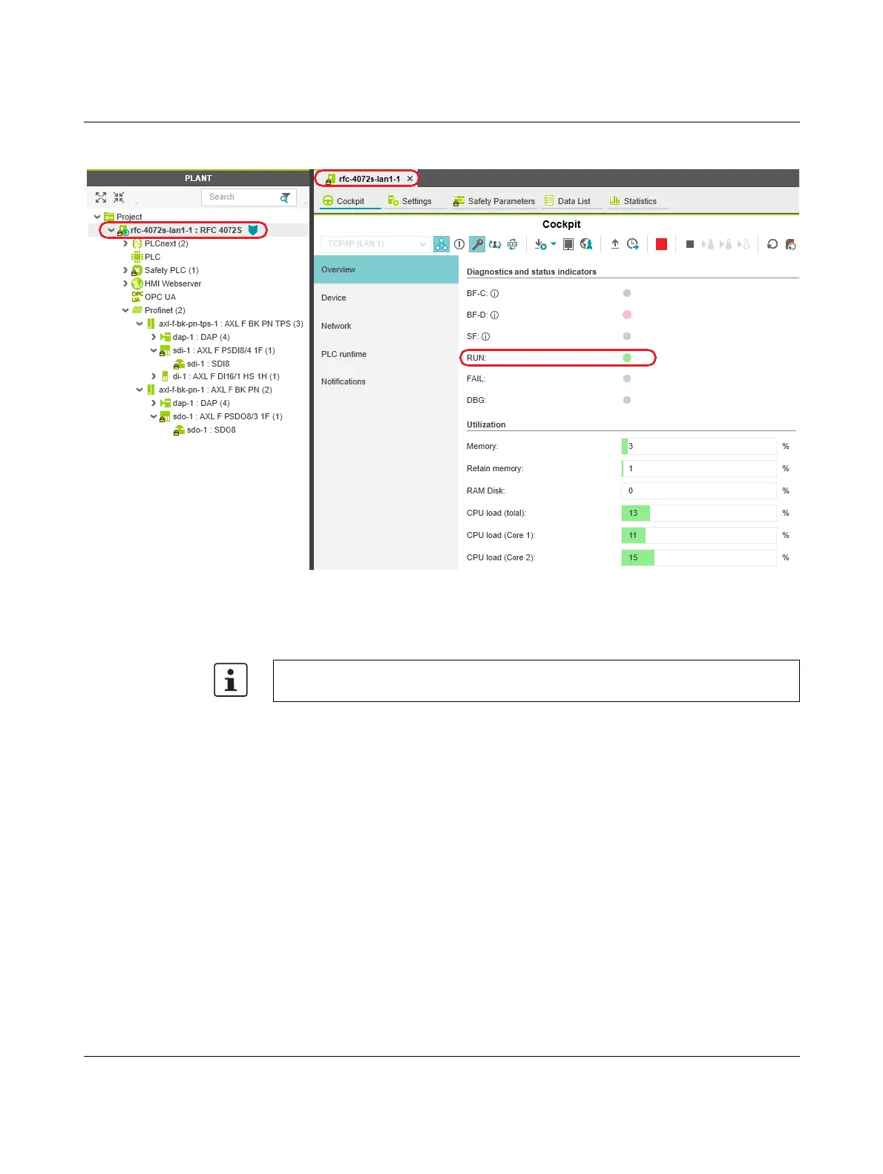The image size is (883, 1174).
Task: Select the sdo-1 : SDO8 tree item
Action: [205, 430]
